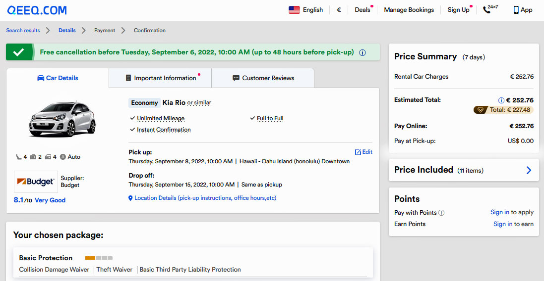This screenshot has width=544, height=281.
Task: Click the App phone icon
Action: (516, 10)
